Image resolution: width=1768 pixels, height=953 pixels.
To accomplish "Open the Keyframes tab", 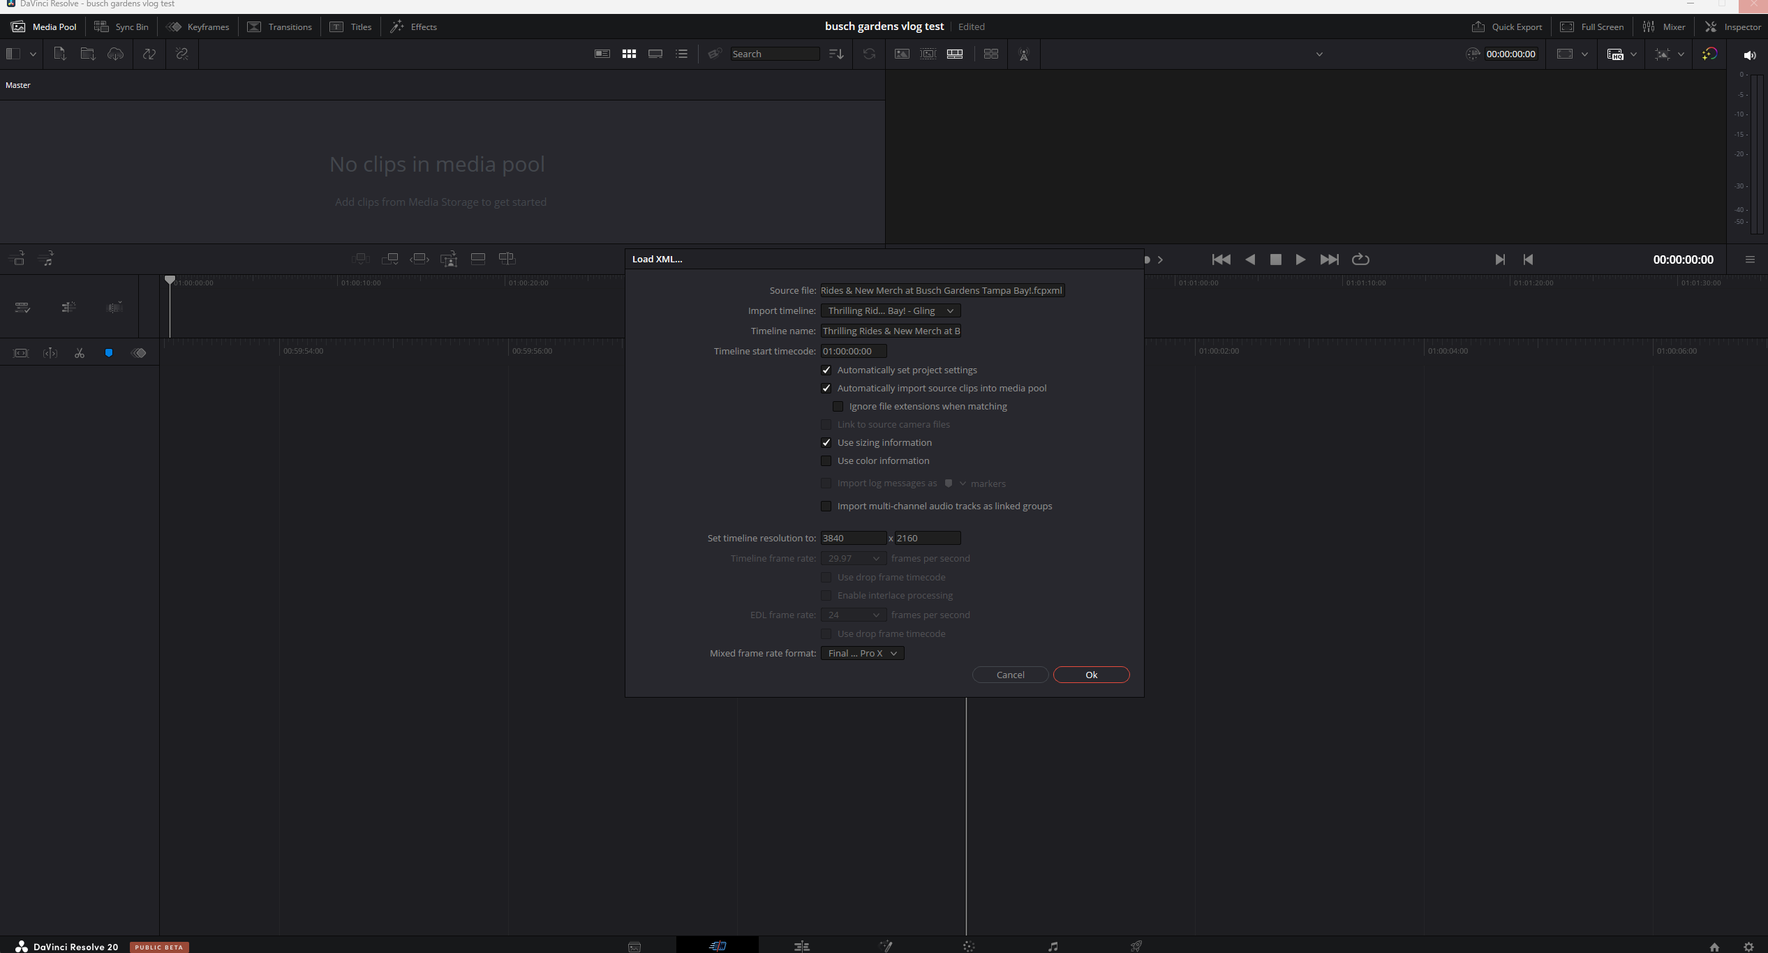I will (198, 27).
